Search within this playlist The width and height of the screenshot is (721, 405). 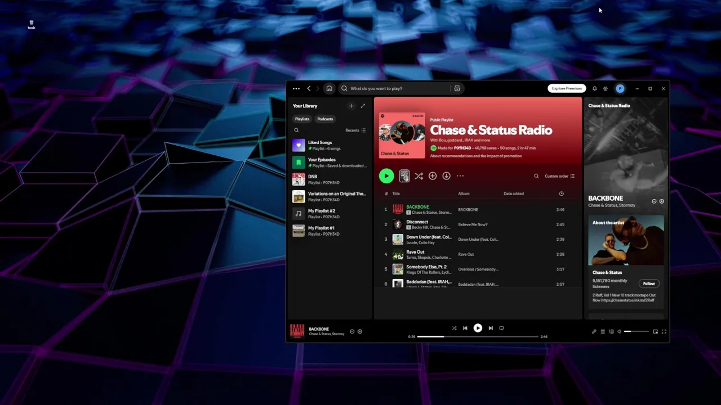point(536,176)
